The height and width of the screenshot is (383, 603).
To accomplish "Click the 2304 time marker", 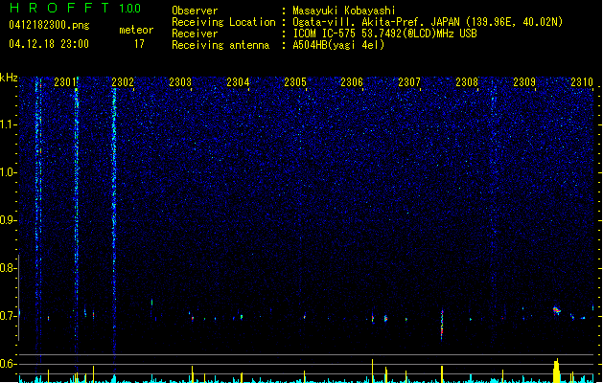I will click(x=238, y=82).
